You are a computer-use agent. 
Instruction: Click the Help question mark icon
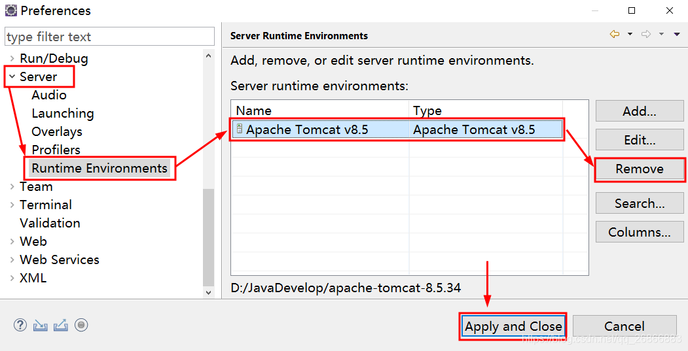point(20,325)
